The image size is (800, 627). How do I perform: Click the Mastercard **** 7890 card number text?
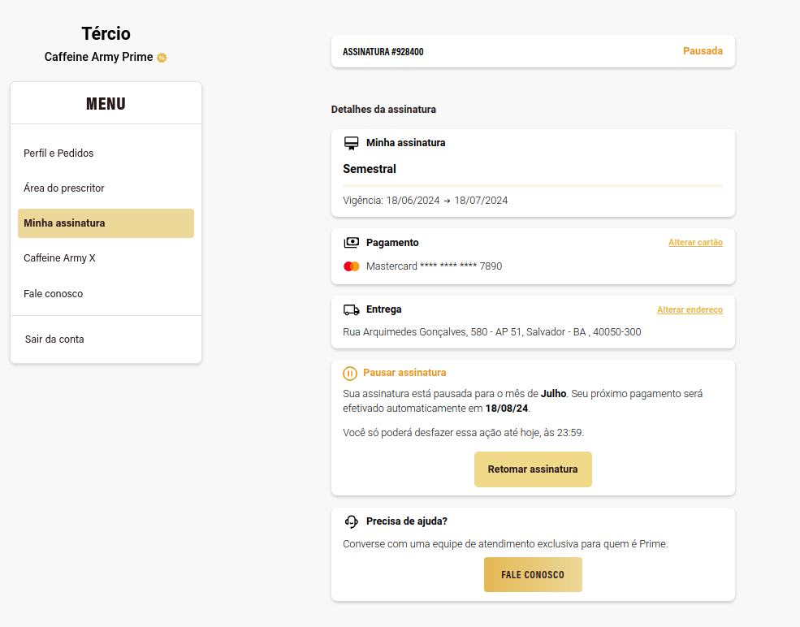[435, 266]
